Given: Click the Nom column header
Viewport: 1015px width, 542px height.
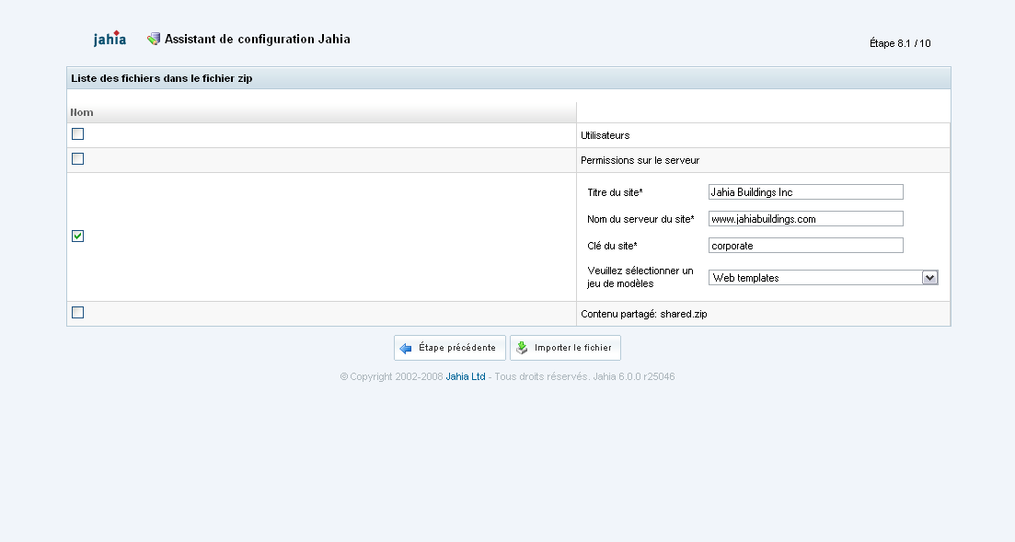Looking at the screenshot, I should [321, 112].
